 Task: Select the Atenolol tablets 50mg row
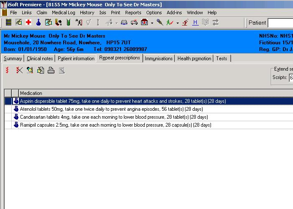[x=149, y=109]
